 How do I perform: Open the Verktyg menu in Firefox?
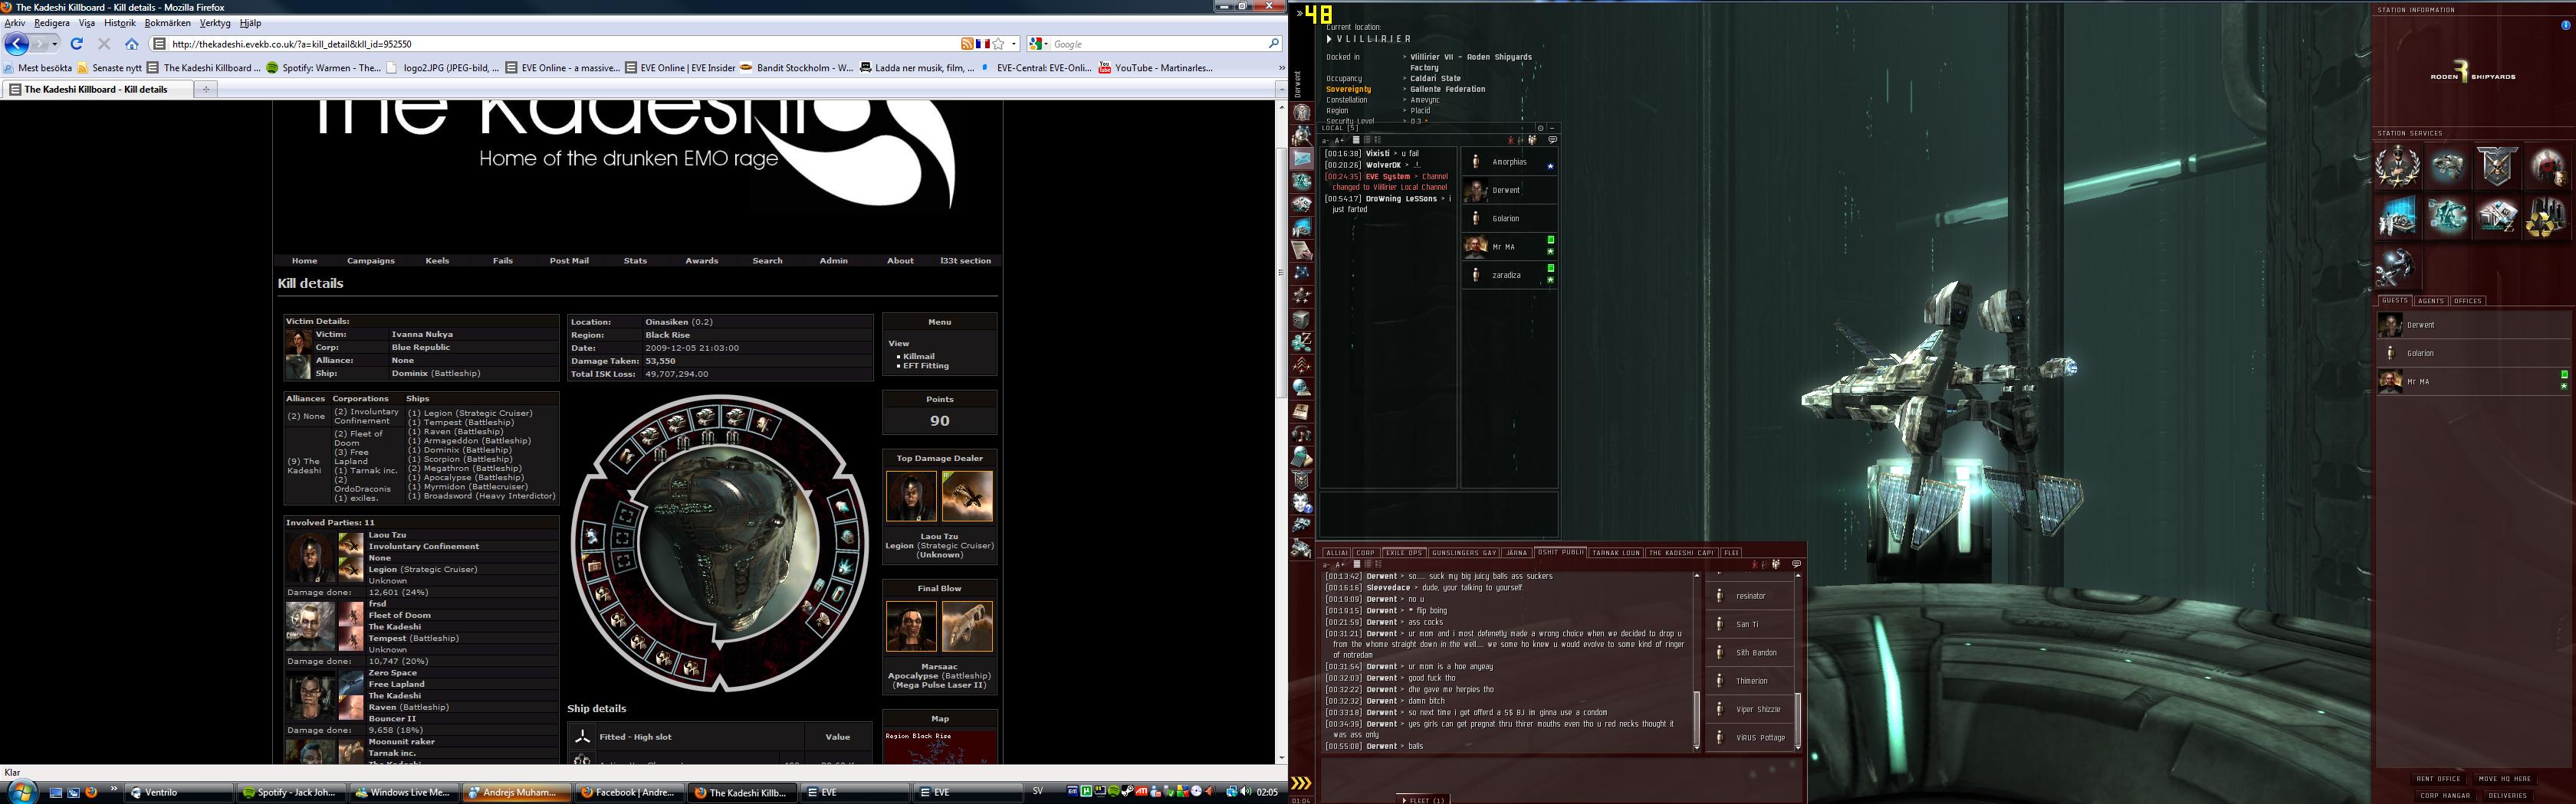tap(215, 23)
